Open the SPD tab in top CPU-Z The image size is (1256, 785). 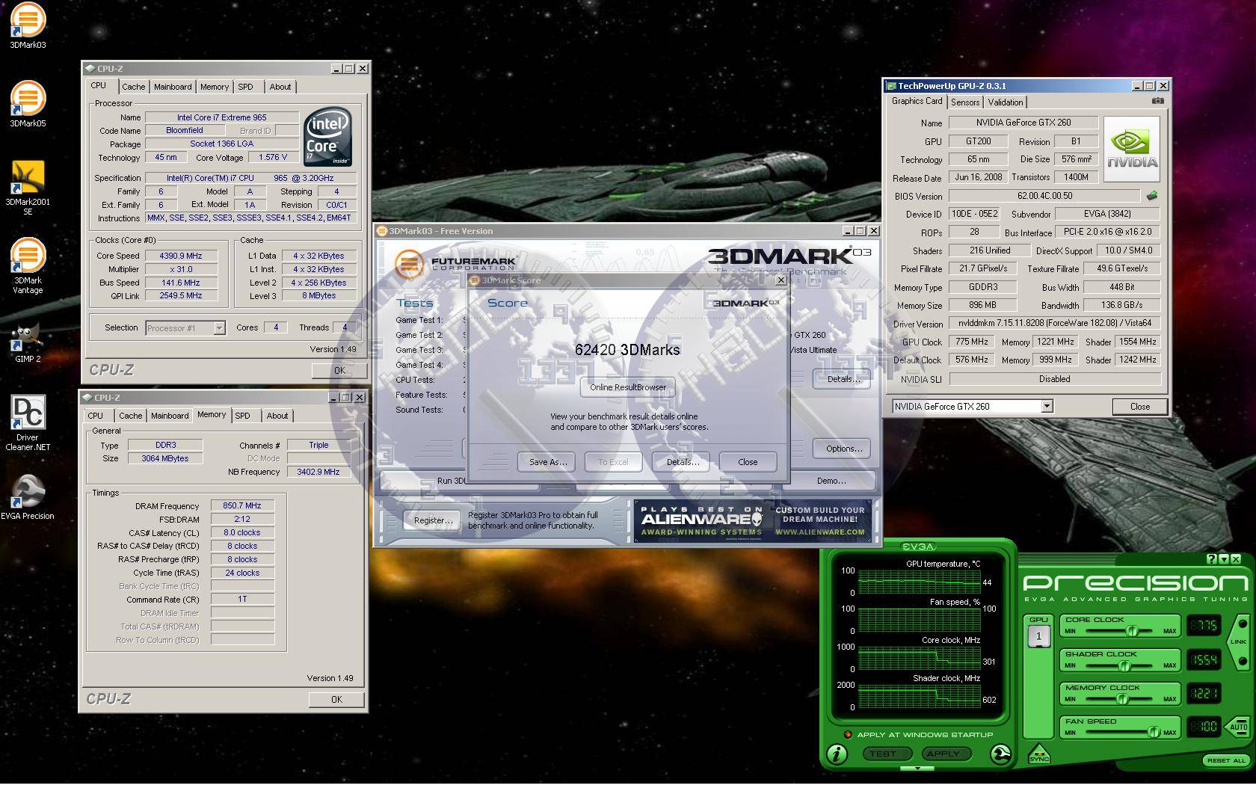click(245, 87)
